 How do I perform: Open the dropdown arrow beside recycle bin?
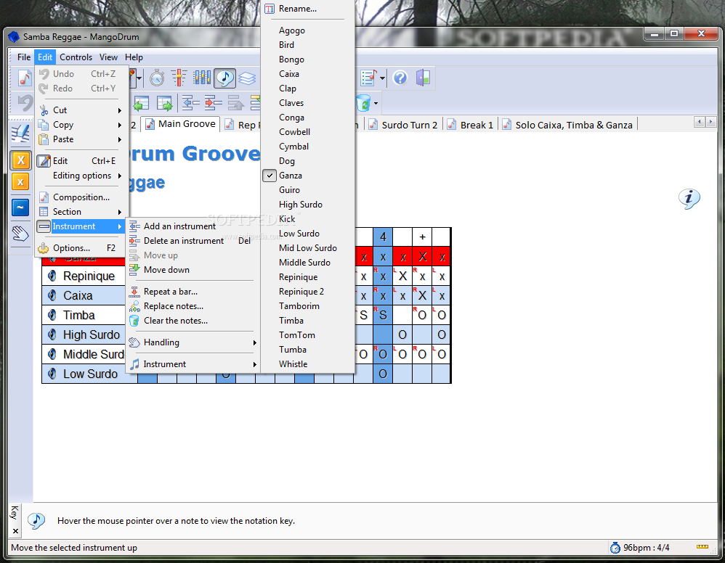pyautogui.click(x=376, y=103)
